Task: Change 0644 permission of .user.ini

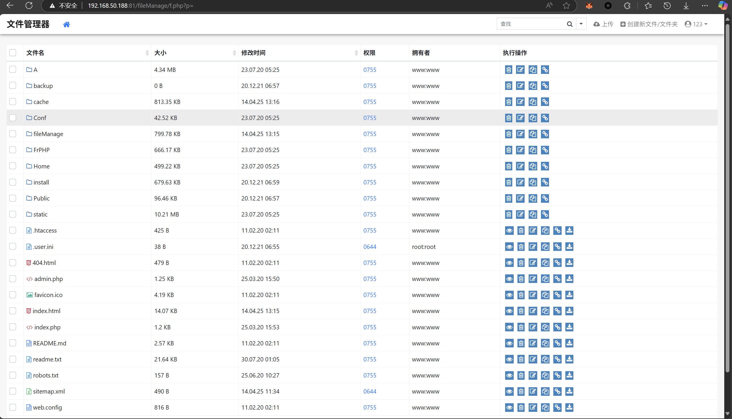Action: point(370,247)
